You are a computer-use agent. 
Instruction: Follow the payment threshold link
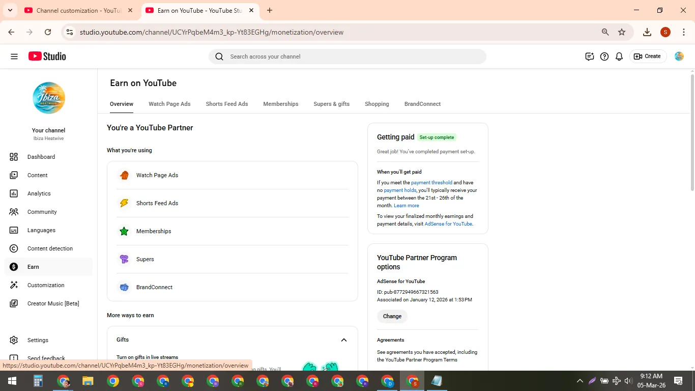click(431, 182)
